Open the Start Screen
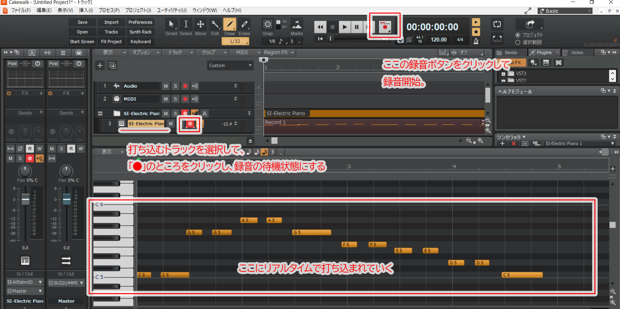Image resolution: width=620 pixels, height=309 pixels. [82, 41]
